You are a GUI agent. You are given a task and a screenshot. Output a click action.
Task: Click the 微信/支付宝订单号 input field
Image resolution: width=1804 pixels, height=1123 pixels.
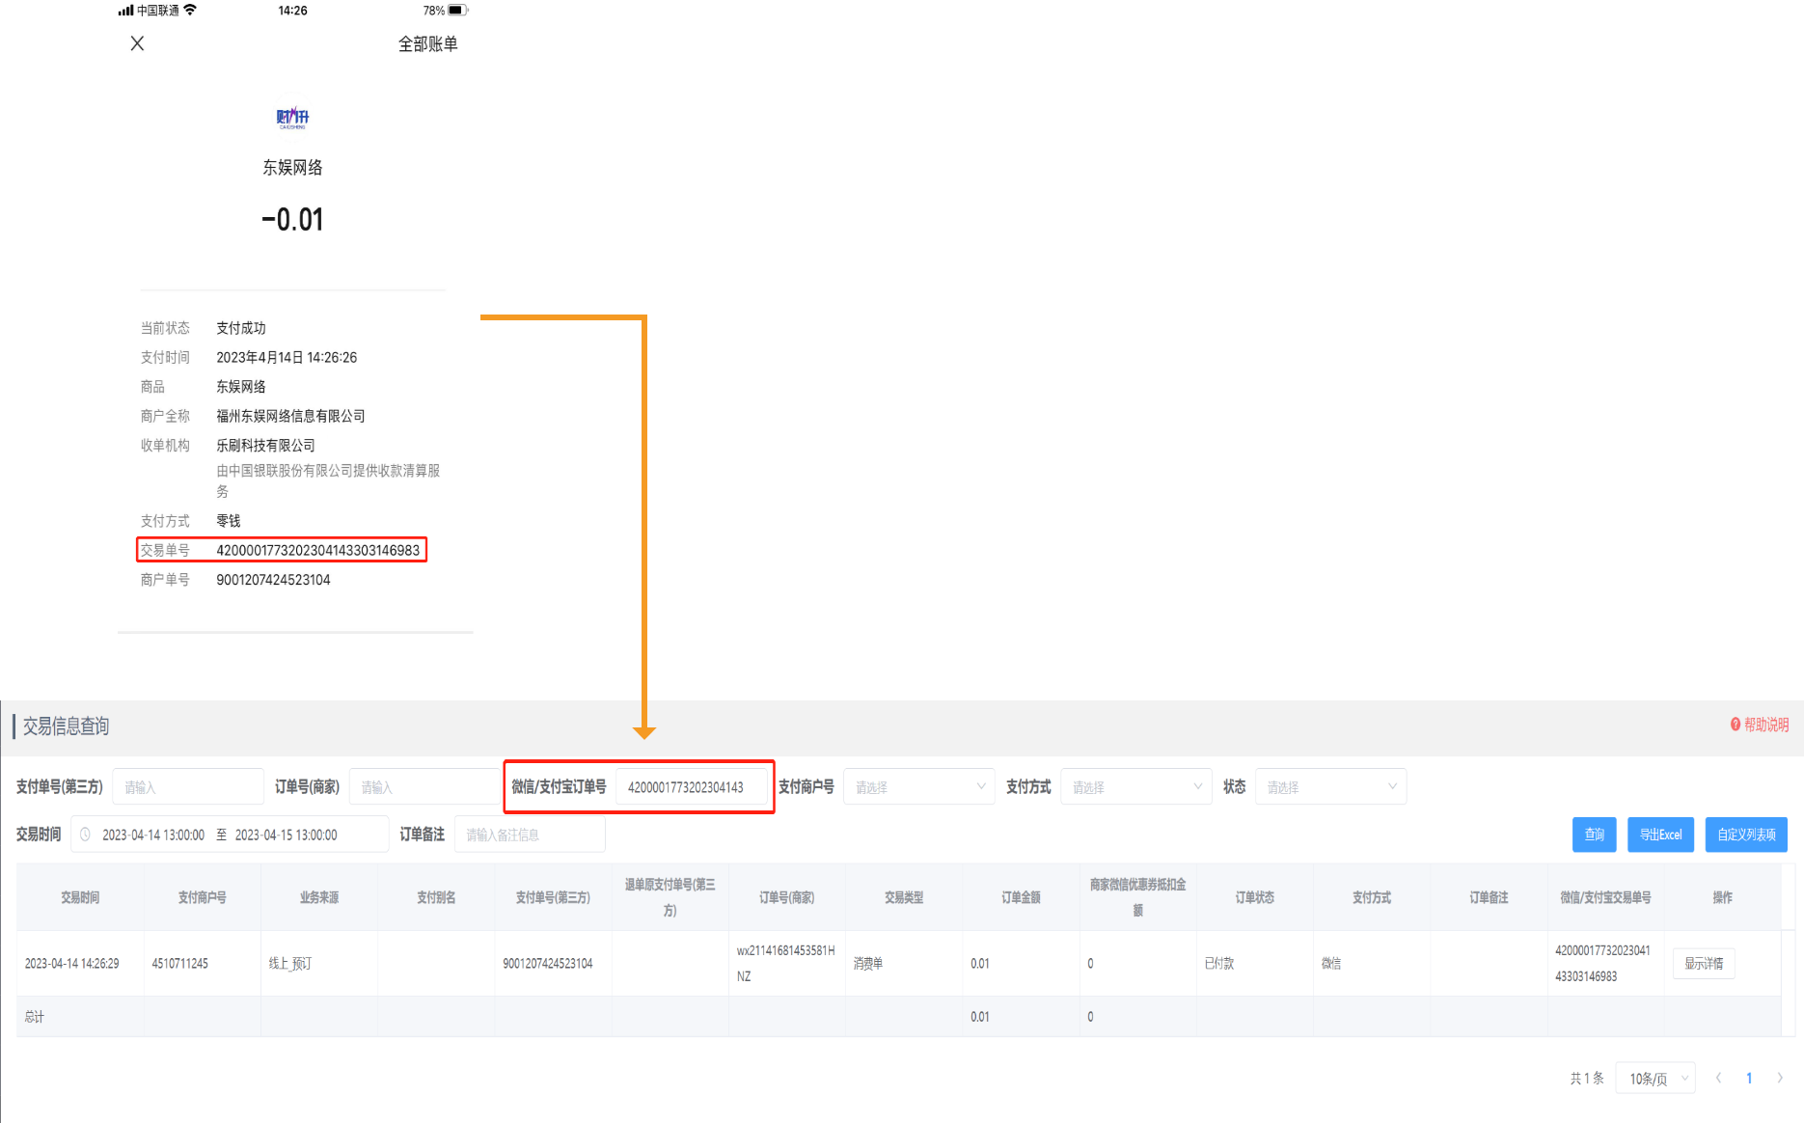point(692,787)
